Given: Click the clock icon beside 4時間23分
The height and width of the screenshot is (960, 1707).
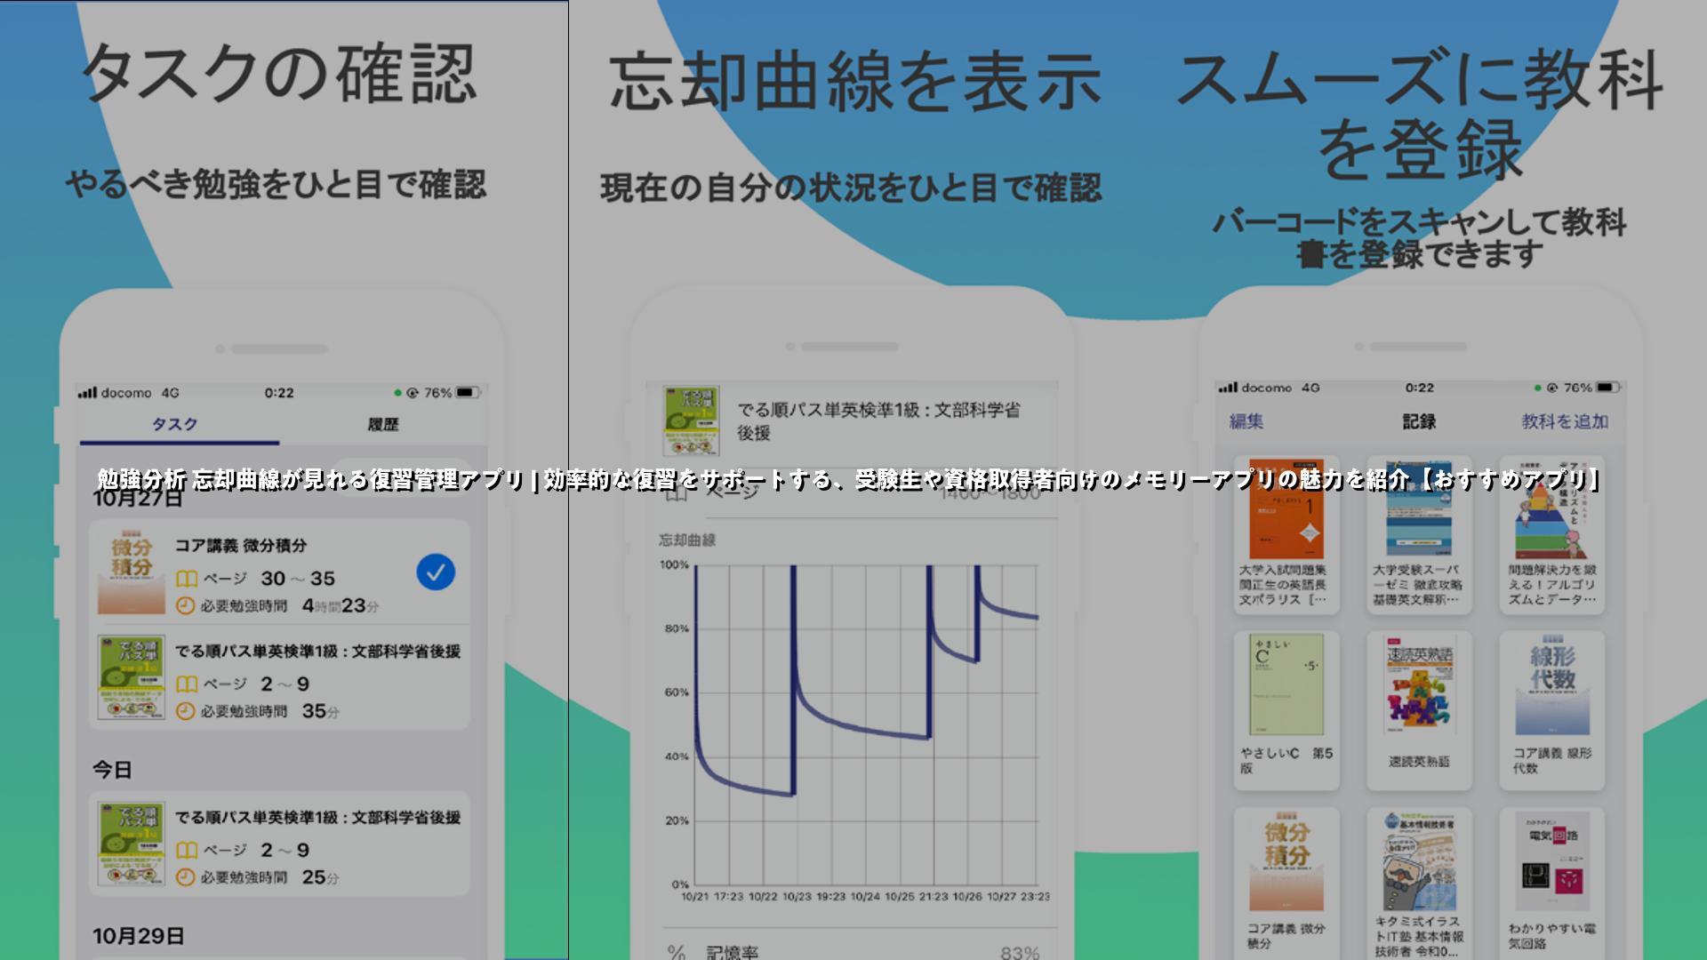Looking at the screenshot, I should point(186,606).
